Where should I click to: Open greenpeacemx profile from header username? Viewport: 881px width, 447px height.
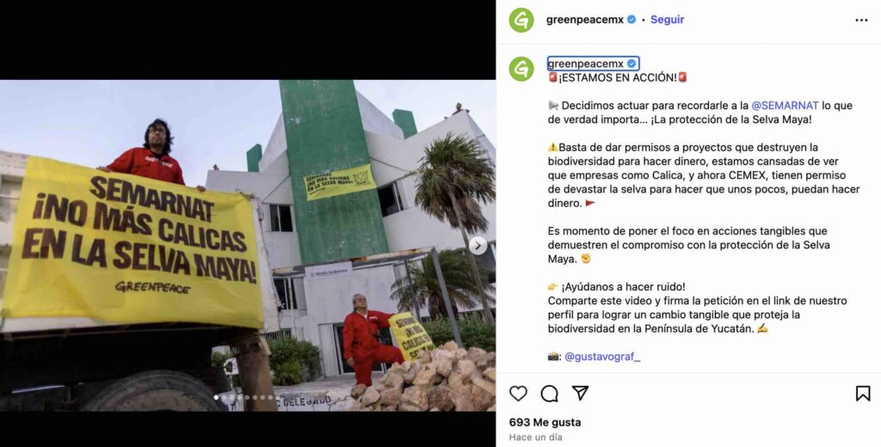pyautogui.click(x=585, y=20)
